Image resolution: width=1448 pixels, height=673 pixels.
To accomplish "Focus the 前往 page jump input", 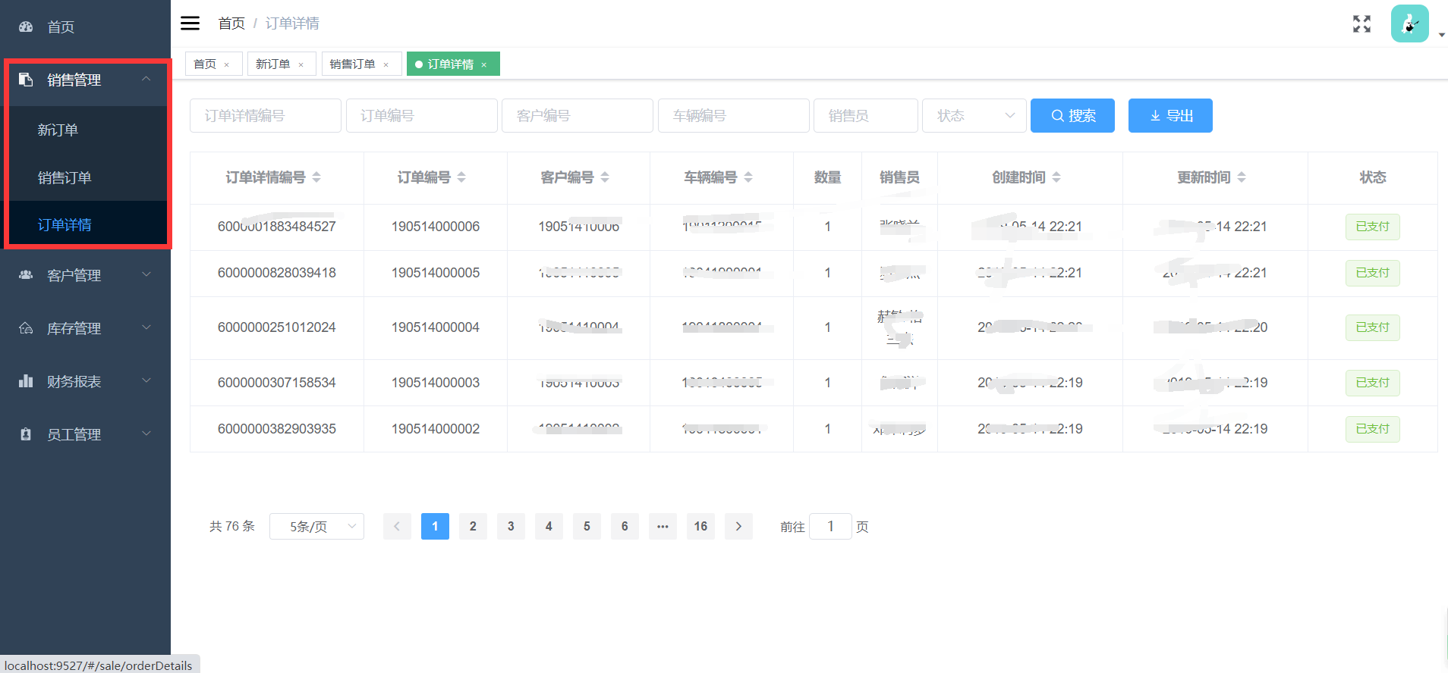I will (830, 526).
